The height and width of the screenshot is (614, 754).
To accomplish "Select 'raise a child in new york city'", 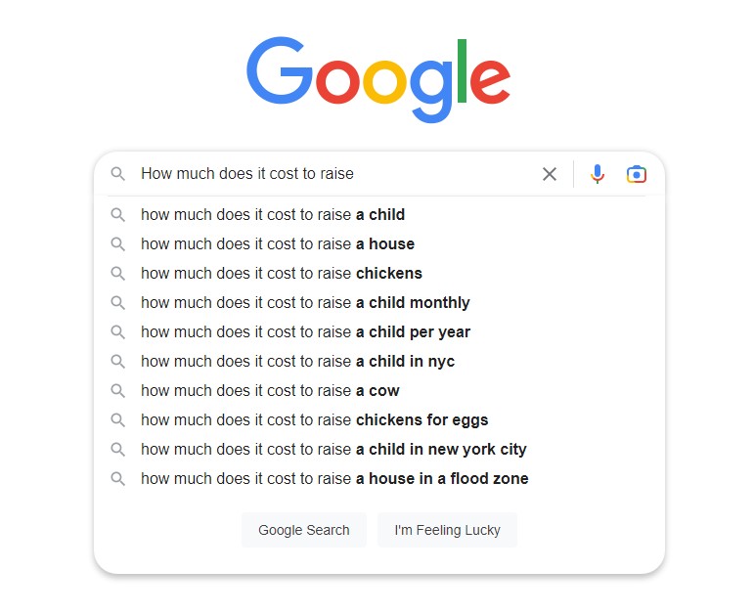I will [378, 449].
